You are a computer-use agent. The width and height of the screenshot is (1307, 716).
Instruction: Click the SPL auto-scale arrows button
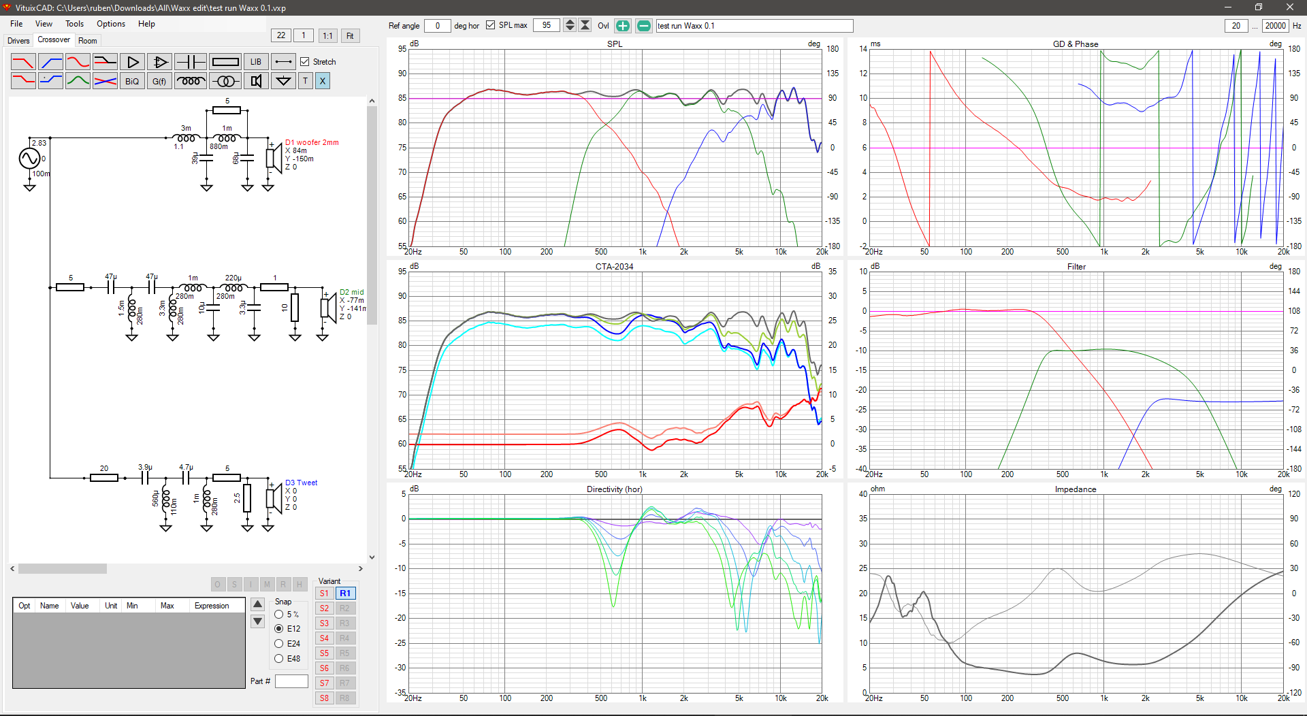coord(585,26)
